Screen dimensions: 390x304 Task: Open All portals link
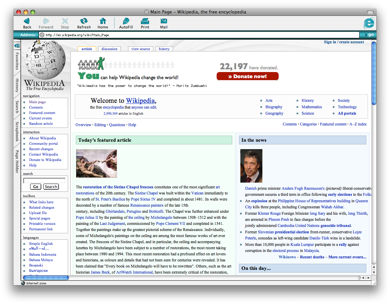point(347,113)
